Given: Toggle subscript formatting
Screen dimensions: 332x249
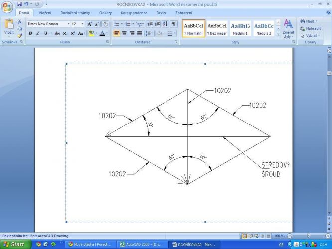Looking at the screenshot, I should point(65,33).
